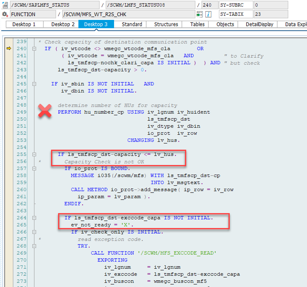Click the breakpoint margin at line 249
This screenshot has width=307, height=287.
click(x=9, y=112)
